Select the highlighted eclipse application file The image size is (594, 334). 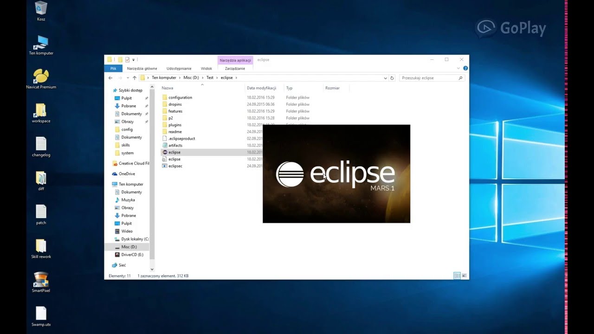(x=174, y=152)
